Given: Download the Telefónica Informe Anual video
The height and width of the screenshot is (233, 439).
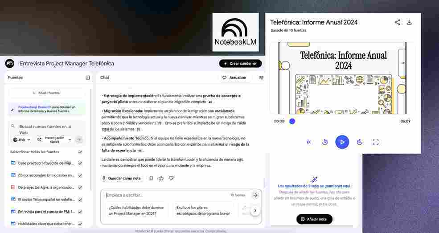Looking at the screenshot, I should pos(409,22).
